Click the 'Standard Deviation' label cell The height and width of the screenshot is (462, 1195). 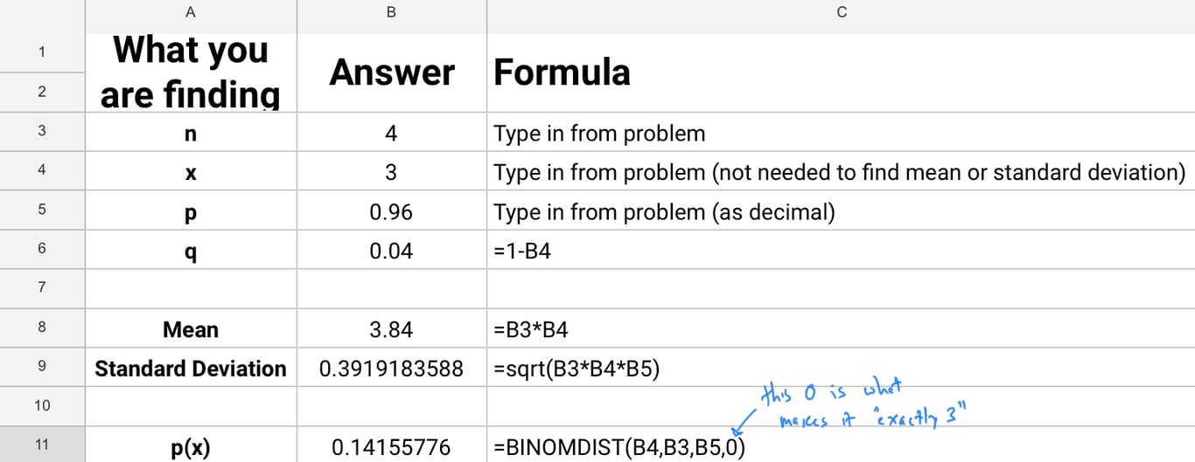point(191,369)
